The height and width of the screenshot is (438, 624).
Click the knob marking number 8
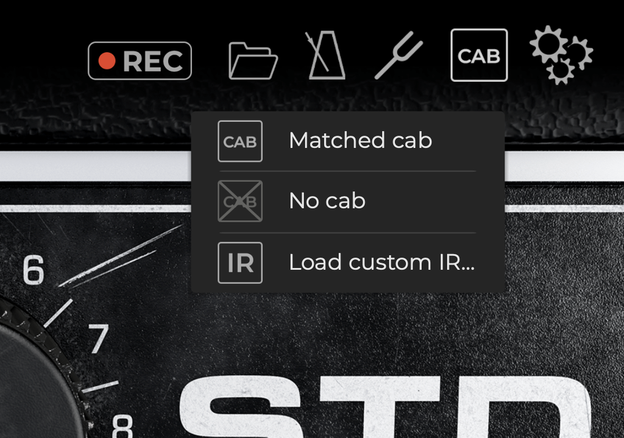coord(122,425)
